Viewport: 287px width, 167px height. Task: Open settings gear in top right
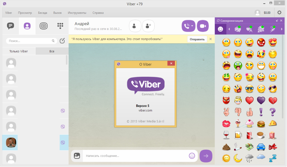click(279, 13)
